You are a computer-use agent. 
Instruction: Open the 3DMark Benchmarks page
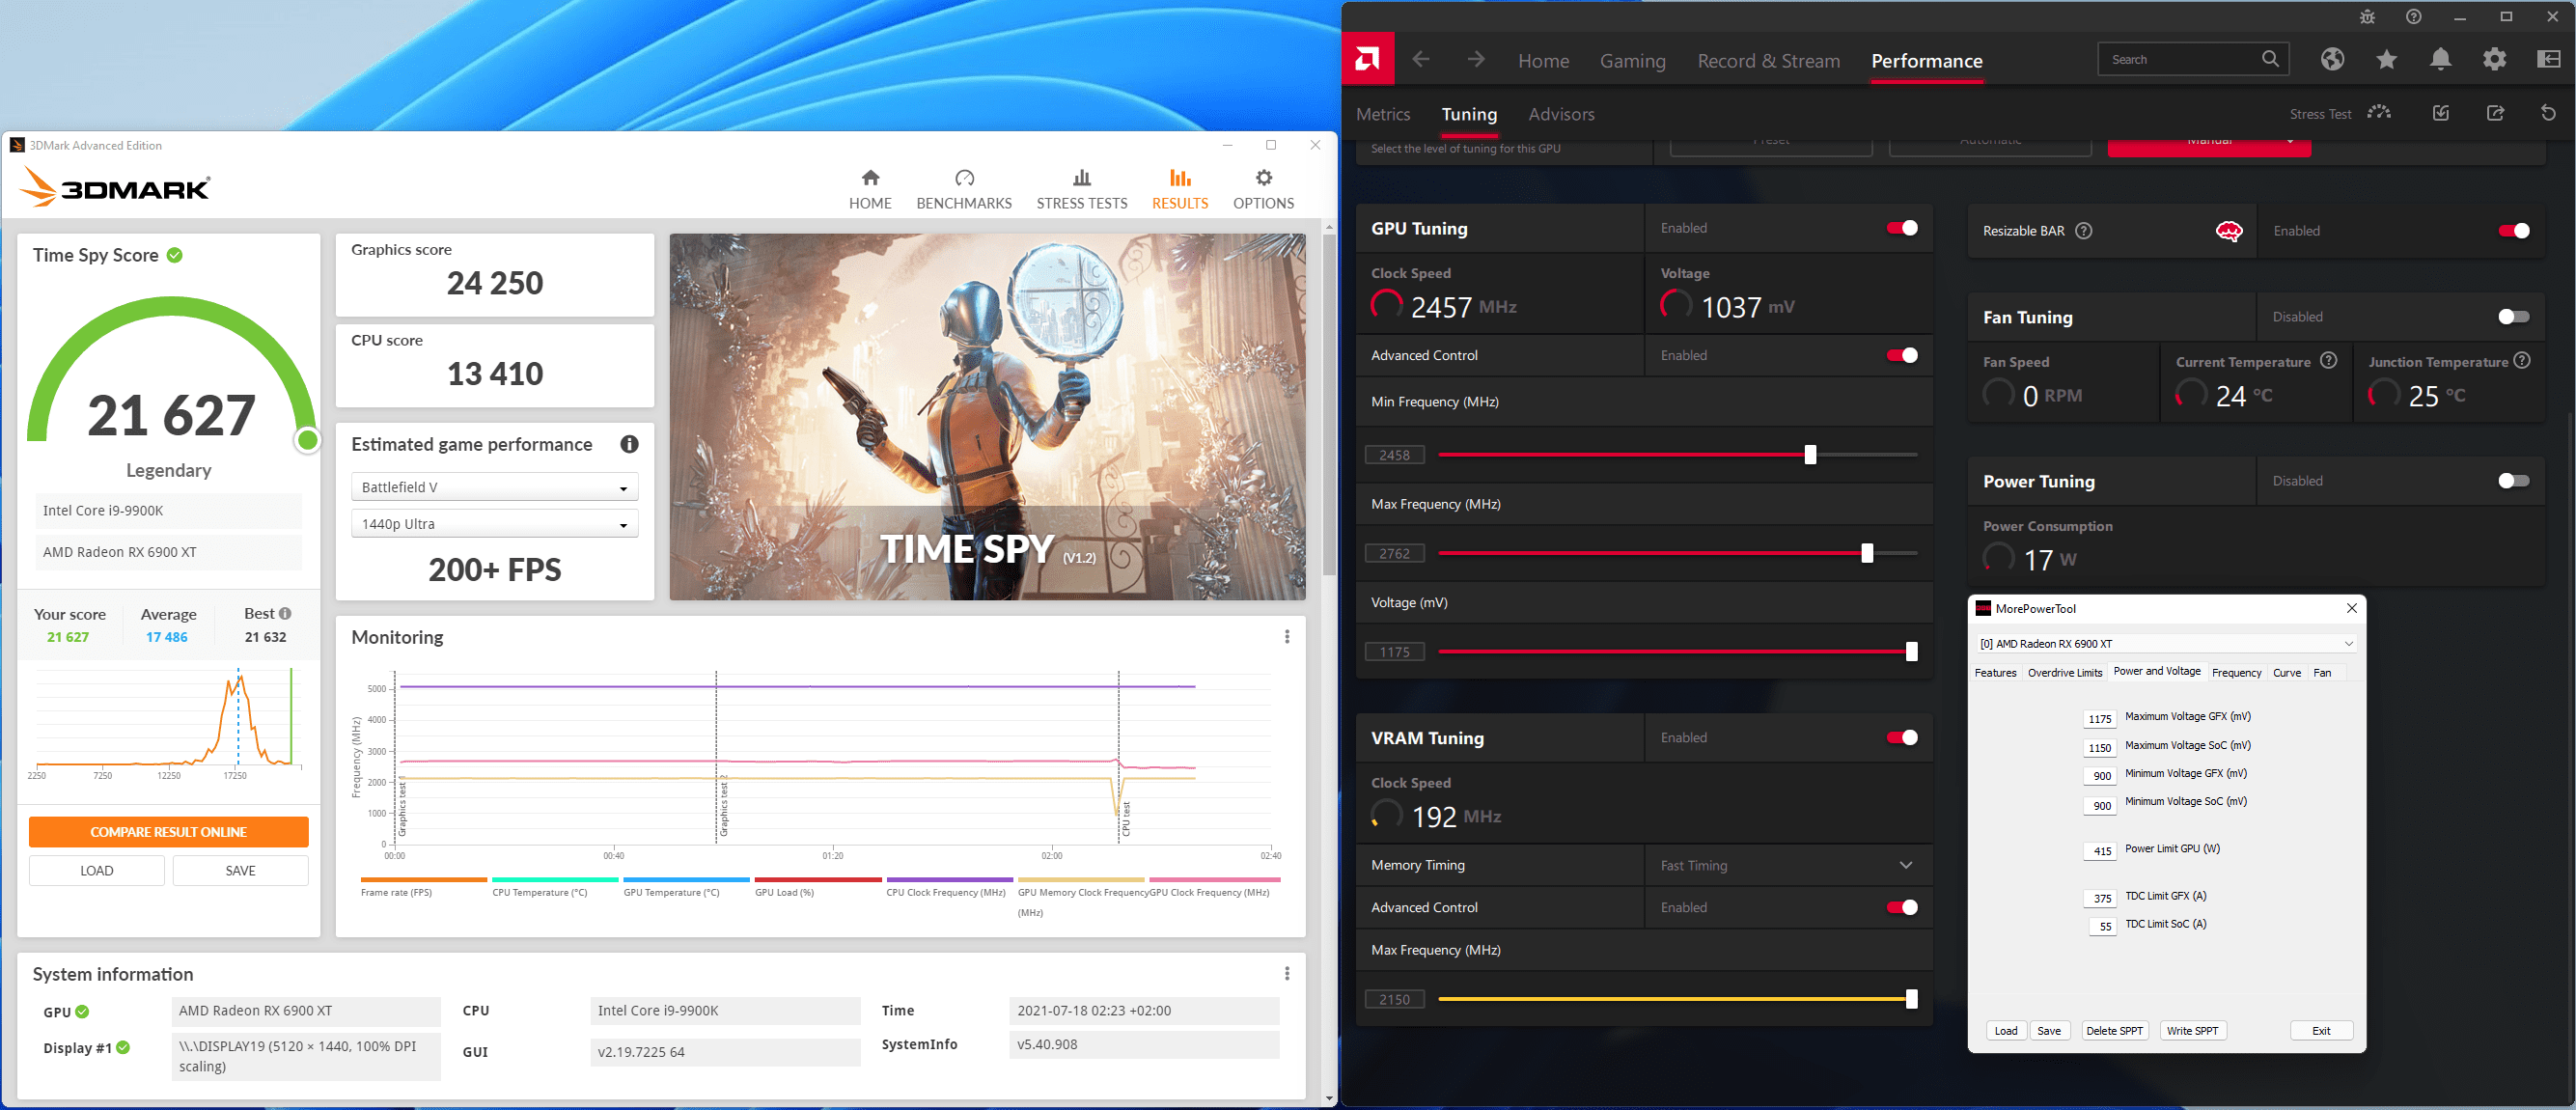pos(963,189)
